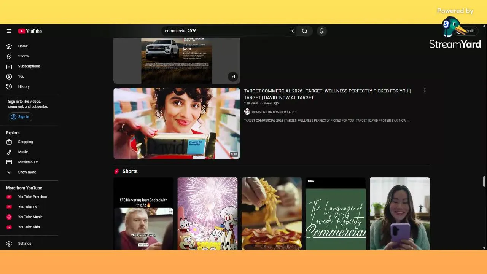Open the Target Commercial 2026 video title
487x274 pixels.
(327, 94)
